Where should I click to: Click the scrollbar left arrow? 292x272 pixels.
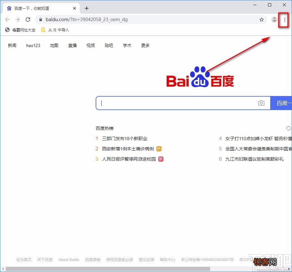[3, 269]
